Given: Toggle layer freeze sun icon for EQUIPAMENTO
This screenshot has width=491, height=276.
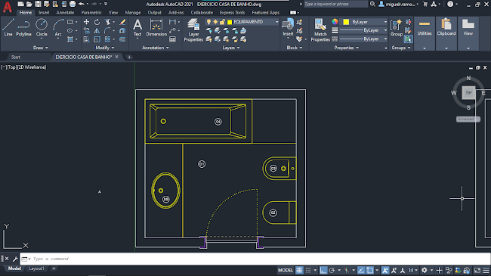Looking at the screenshot, I should [x=215, y=22].
